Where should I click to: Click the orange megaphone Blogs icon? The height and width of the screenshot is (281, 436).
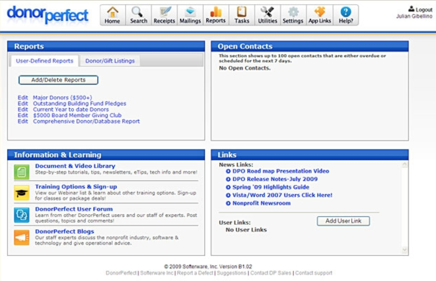22,237
